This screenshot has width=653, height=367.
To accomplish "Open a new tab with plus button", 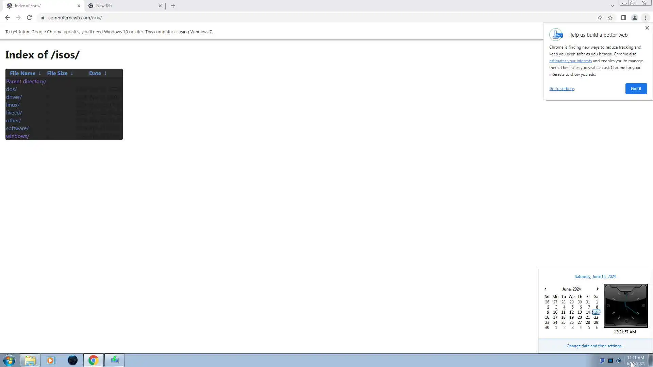I will pos(173,6).
